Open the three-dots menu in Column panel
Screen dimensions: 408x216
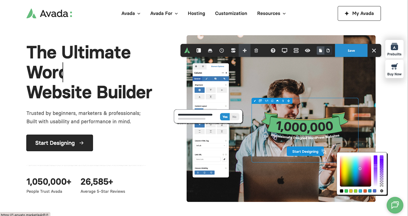(x=223, y=73)
